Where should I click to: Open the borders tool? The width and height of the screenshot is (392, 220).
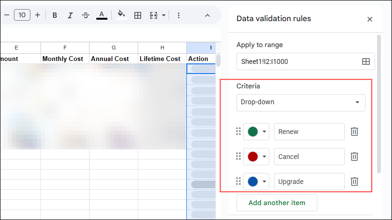coord(138,15)
